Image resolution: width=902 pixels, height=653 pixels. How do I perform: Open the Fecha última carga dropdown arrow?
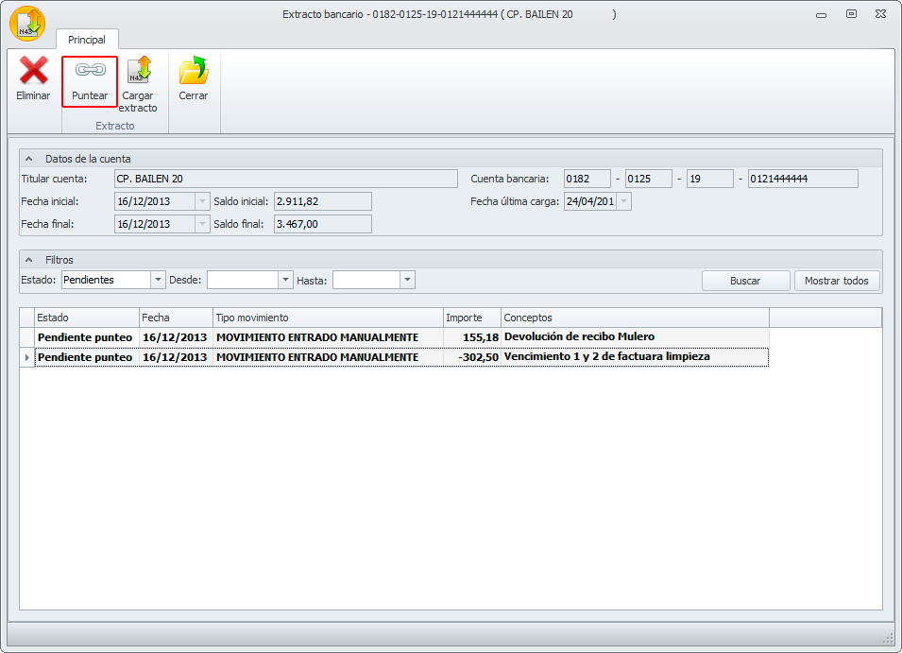tap(624, 201)
